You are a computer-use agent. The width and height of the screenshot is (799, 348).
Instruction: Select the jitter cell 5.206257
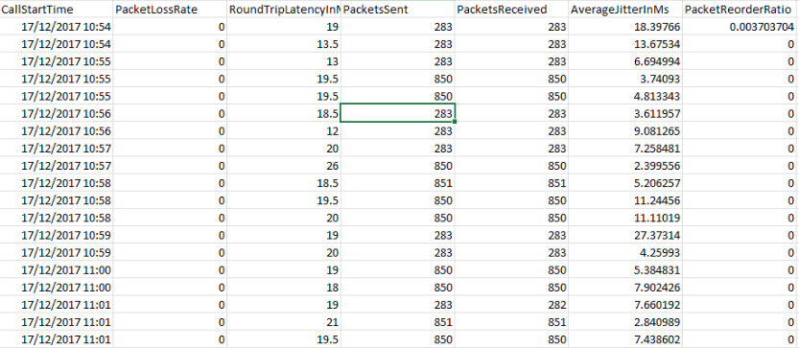[625, 183]
